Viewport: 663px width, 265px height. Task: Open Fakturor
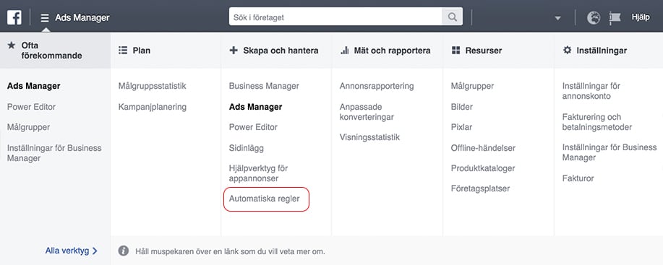coord(578,178)
